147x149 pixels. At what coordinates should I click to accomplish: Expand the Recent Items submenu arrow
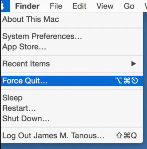point(134,64)
